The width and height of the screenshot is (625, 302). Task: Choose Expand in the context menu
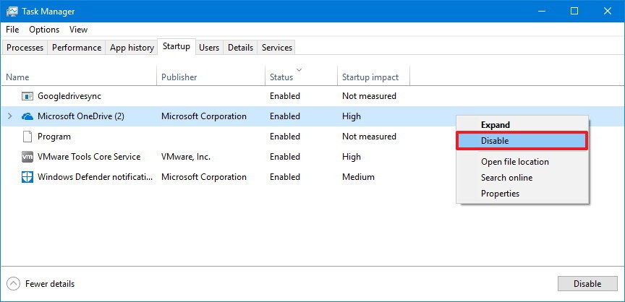522,125
